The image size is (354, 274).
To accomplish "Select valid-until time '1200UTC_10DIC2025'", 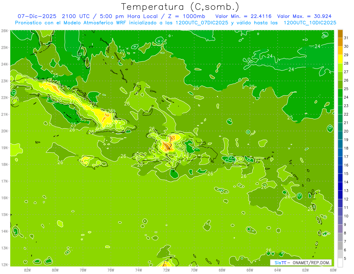I will coord(310,23).
